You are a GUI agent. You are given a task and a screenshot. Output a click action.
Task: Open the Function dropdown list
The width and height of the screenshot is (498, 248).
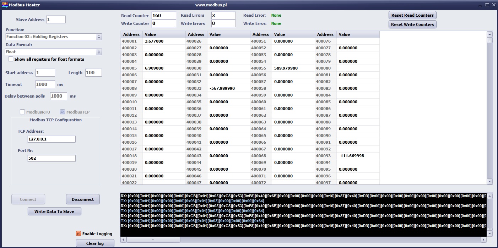(99, 37)
